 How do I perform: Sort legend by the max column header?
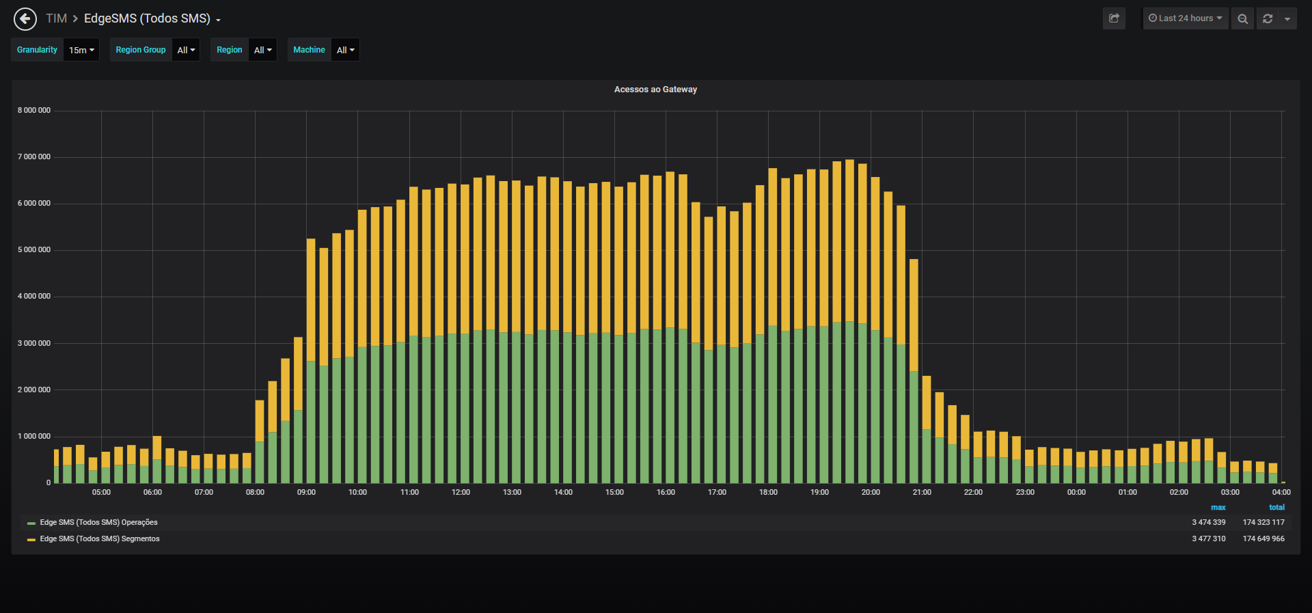[1218, 507]
